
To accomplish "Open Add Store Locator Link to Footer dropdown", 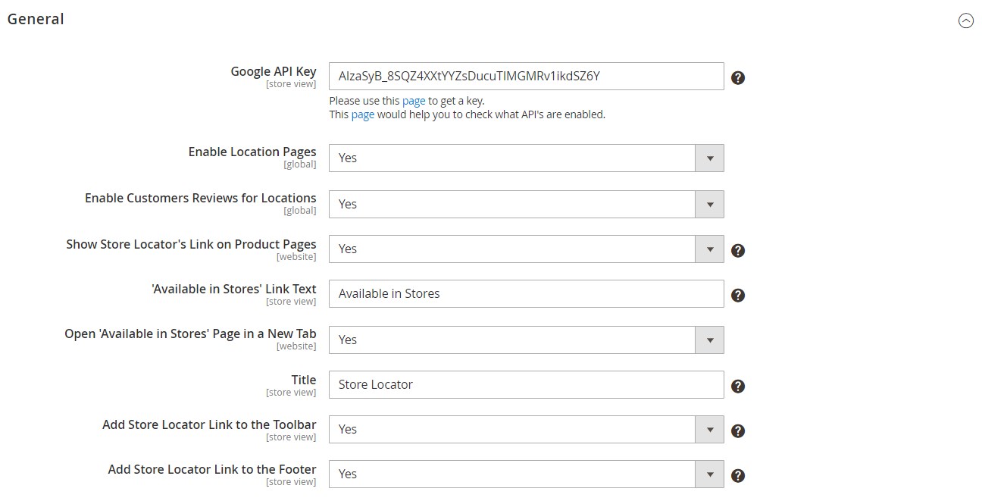I will point(709,474).
